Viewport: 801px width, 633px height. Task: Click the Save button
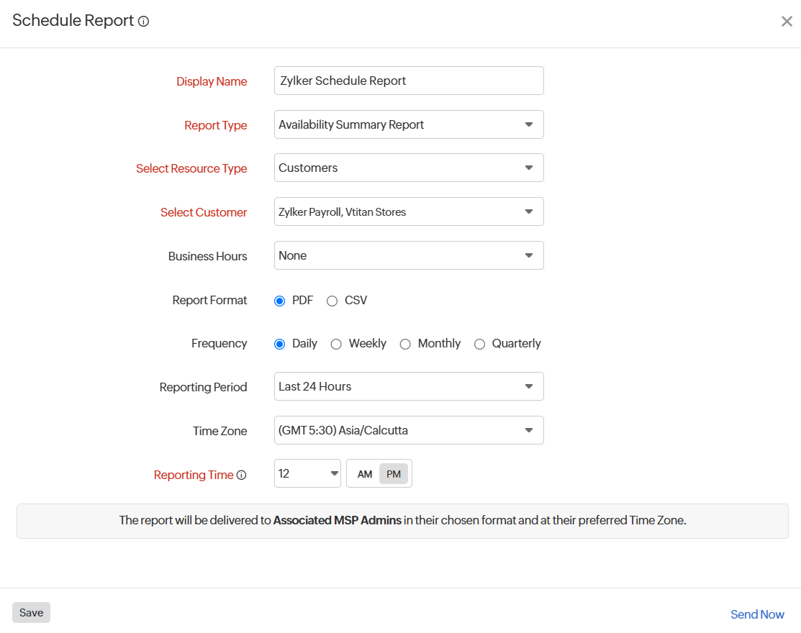pyautogui.click(x=31, y=613)
